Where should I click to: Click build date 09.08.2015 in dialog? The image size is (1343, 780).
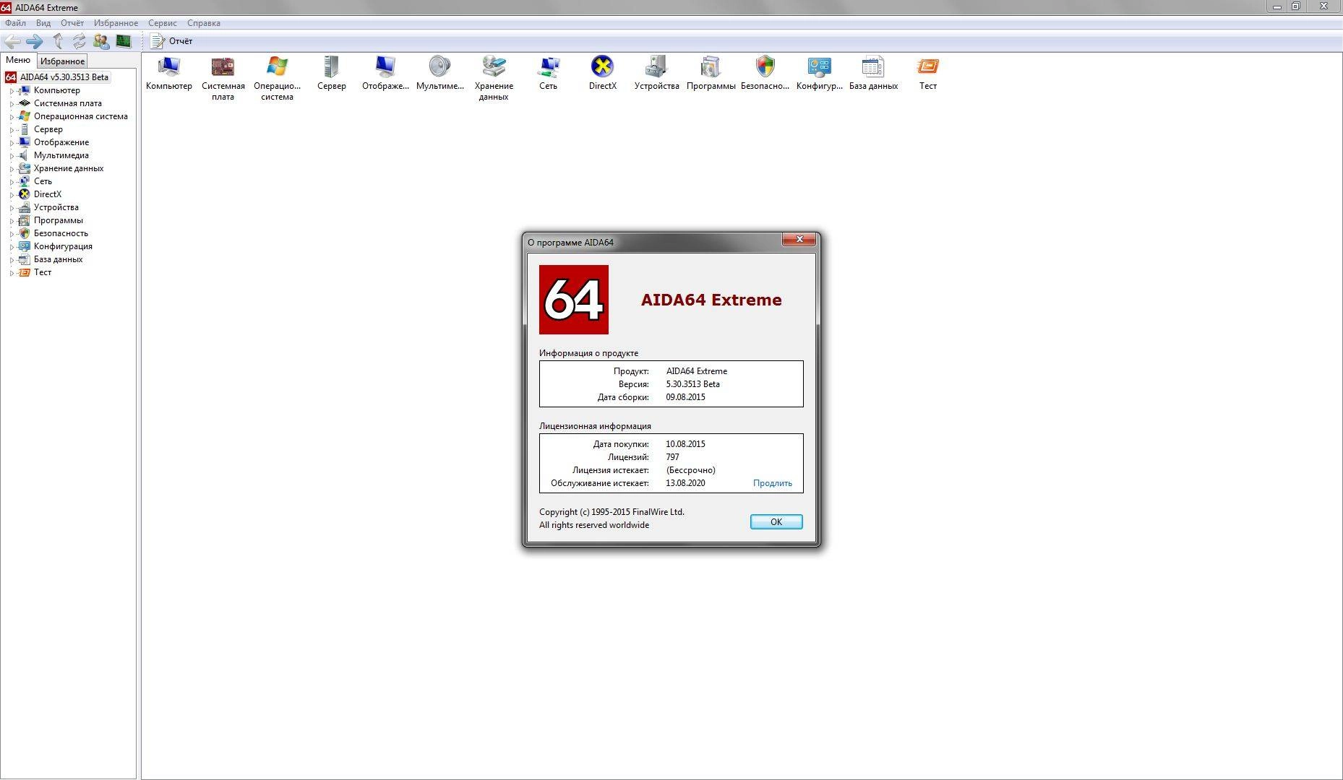coord(685,397)
